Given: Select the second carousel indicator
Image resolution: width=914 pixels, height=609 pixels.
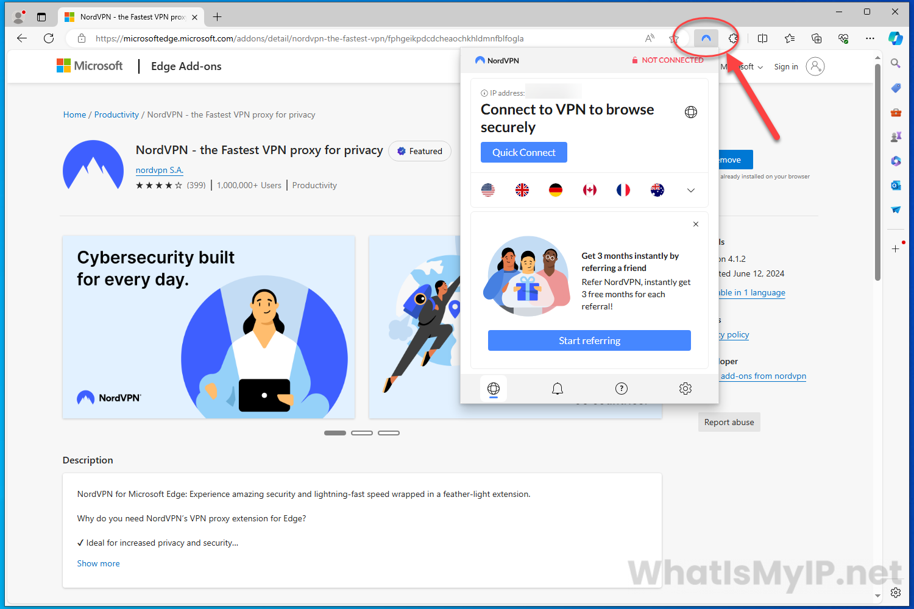Looking at the screenshot, I should [362, 433].
